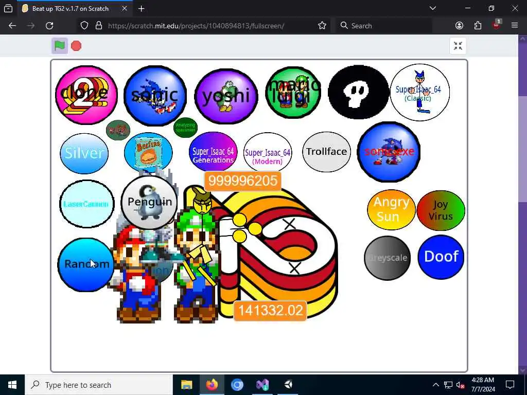The width and height of the screenshot is (527, 395).
Task: Click the small dark red-text bubble near Silver
Action: tap(118, 130)
